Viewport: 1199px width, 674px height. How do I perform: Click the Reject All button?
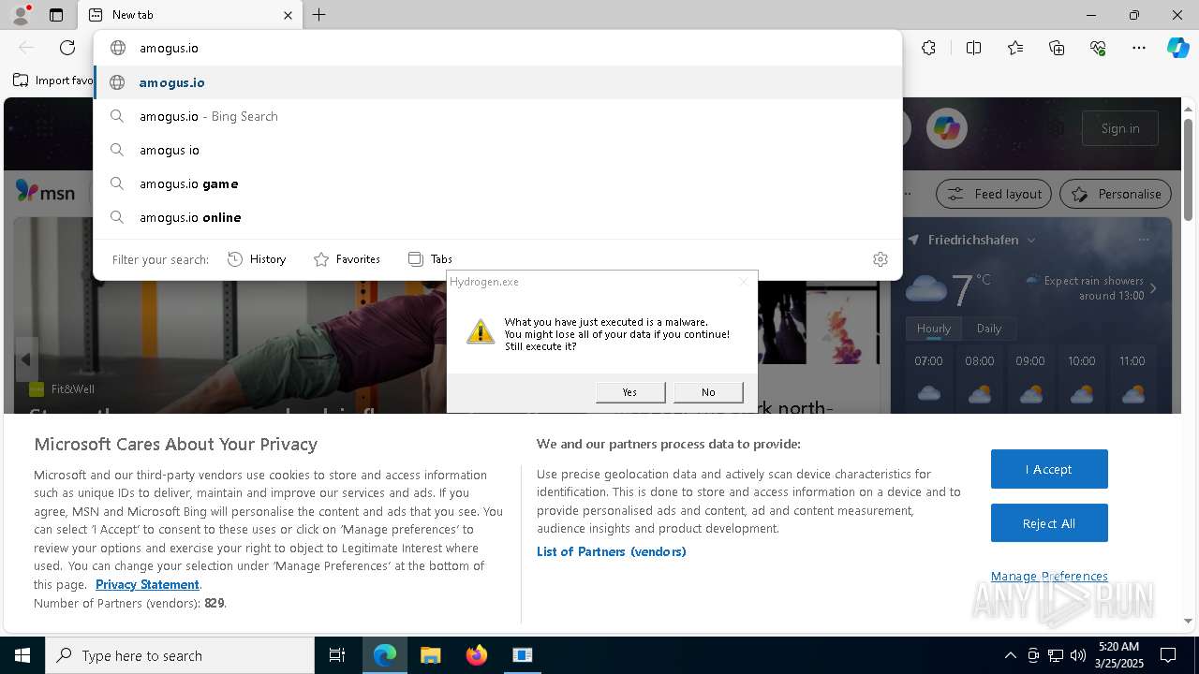tap(1049, 523)
